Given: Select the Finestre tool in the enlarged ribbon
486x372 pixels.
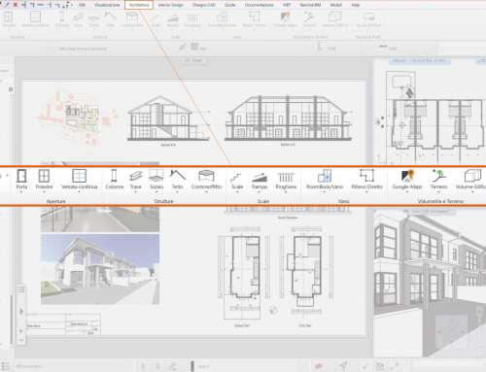Looking at the screenshot, I should tap(44, 180).
